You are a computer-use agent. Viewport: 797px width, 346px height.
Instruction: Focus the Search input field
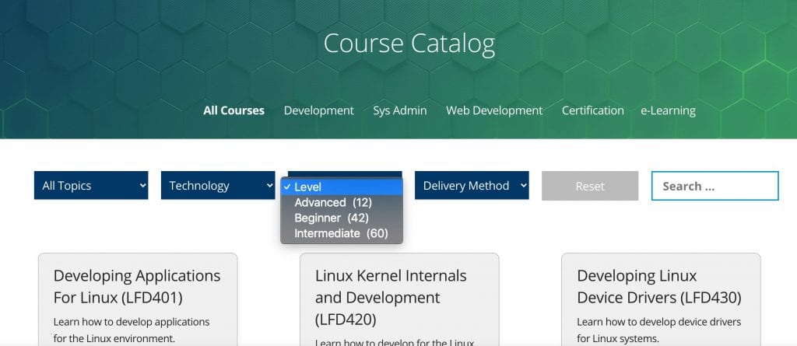[715, 186]
